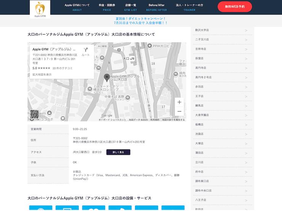Click the Apple GYM map pin marker
The width and height of the screenshot is (282, 211).
point(107,78)
